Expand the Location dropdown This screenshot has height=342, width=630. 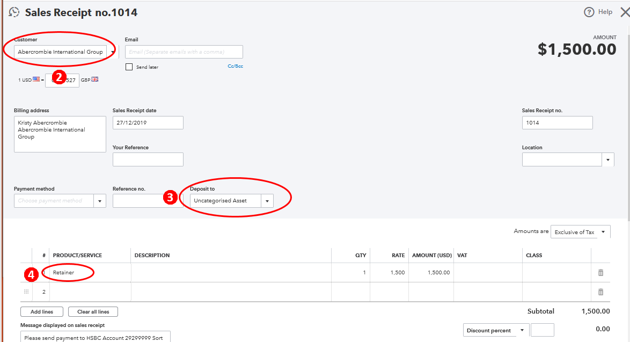607,159
